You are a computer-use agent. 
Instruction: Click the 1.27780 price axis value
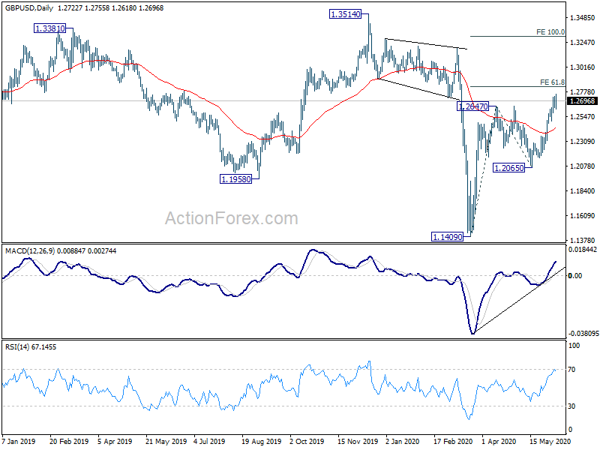[583, 92]
